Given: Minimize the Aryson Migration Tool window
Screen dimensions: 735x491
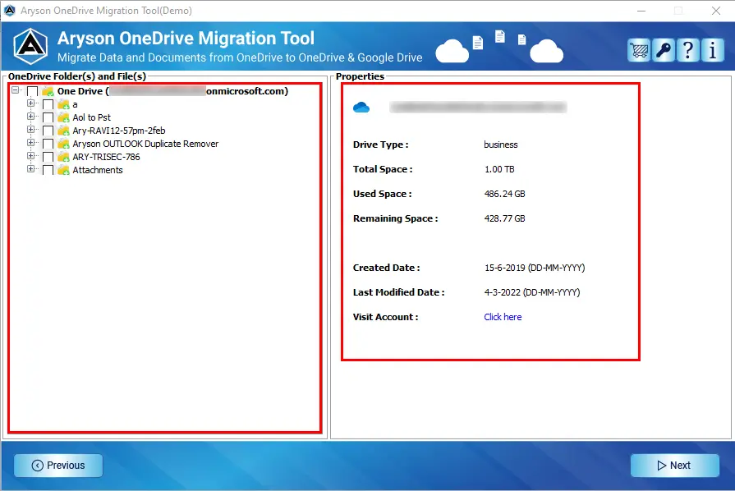Looking at the screenshot, I should (x=641, y=11).
